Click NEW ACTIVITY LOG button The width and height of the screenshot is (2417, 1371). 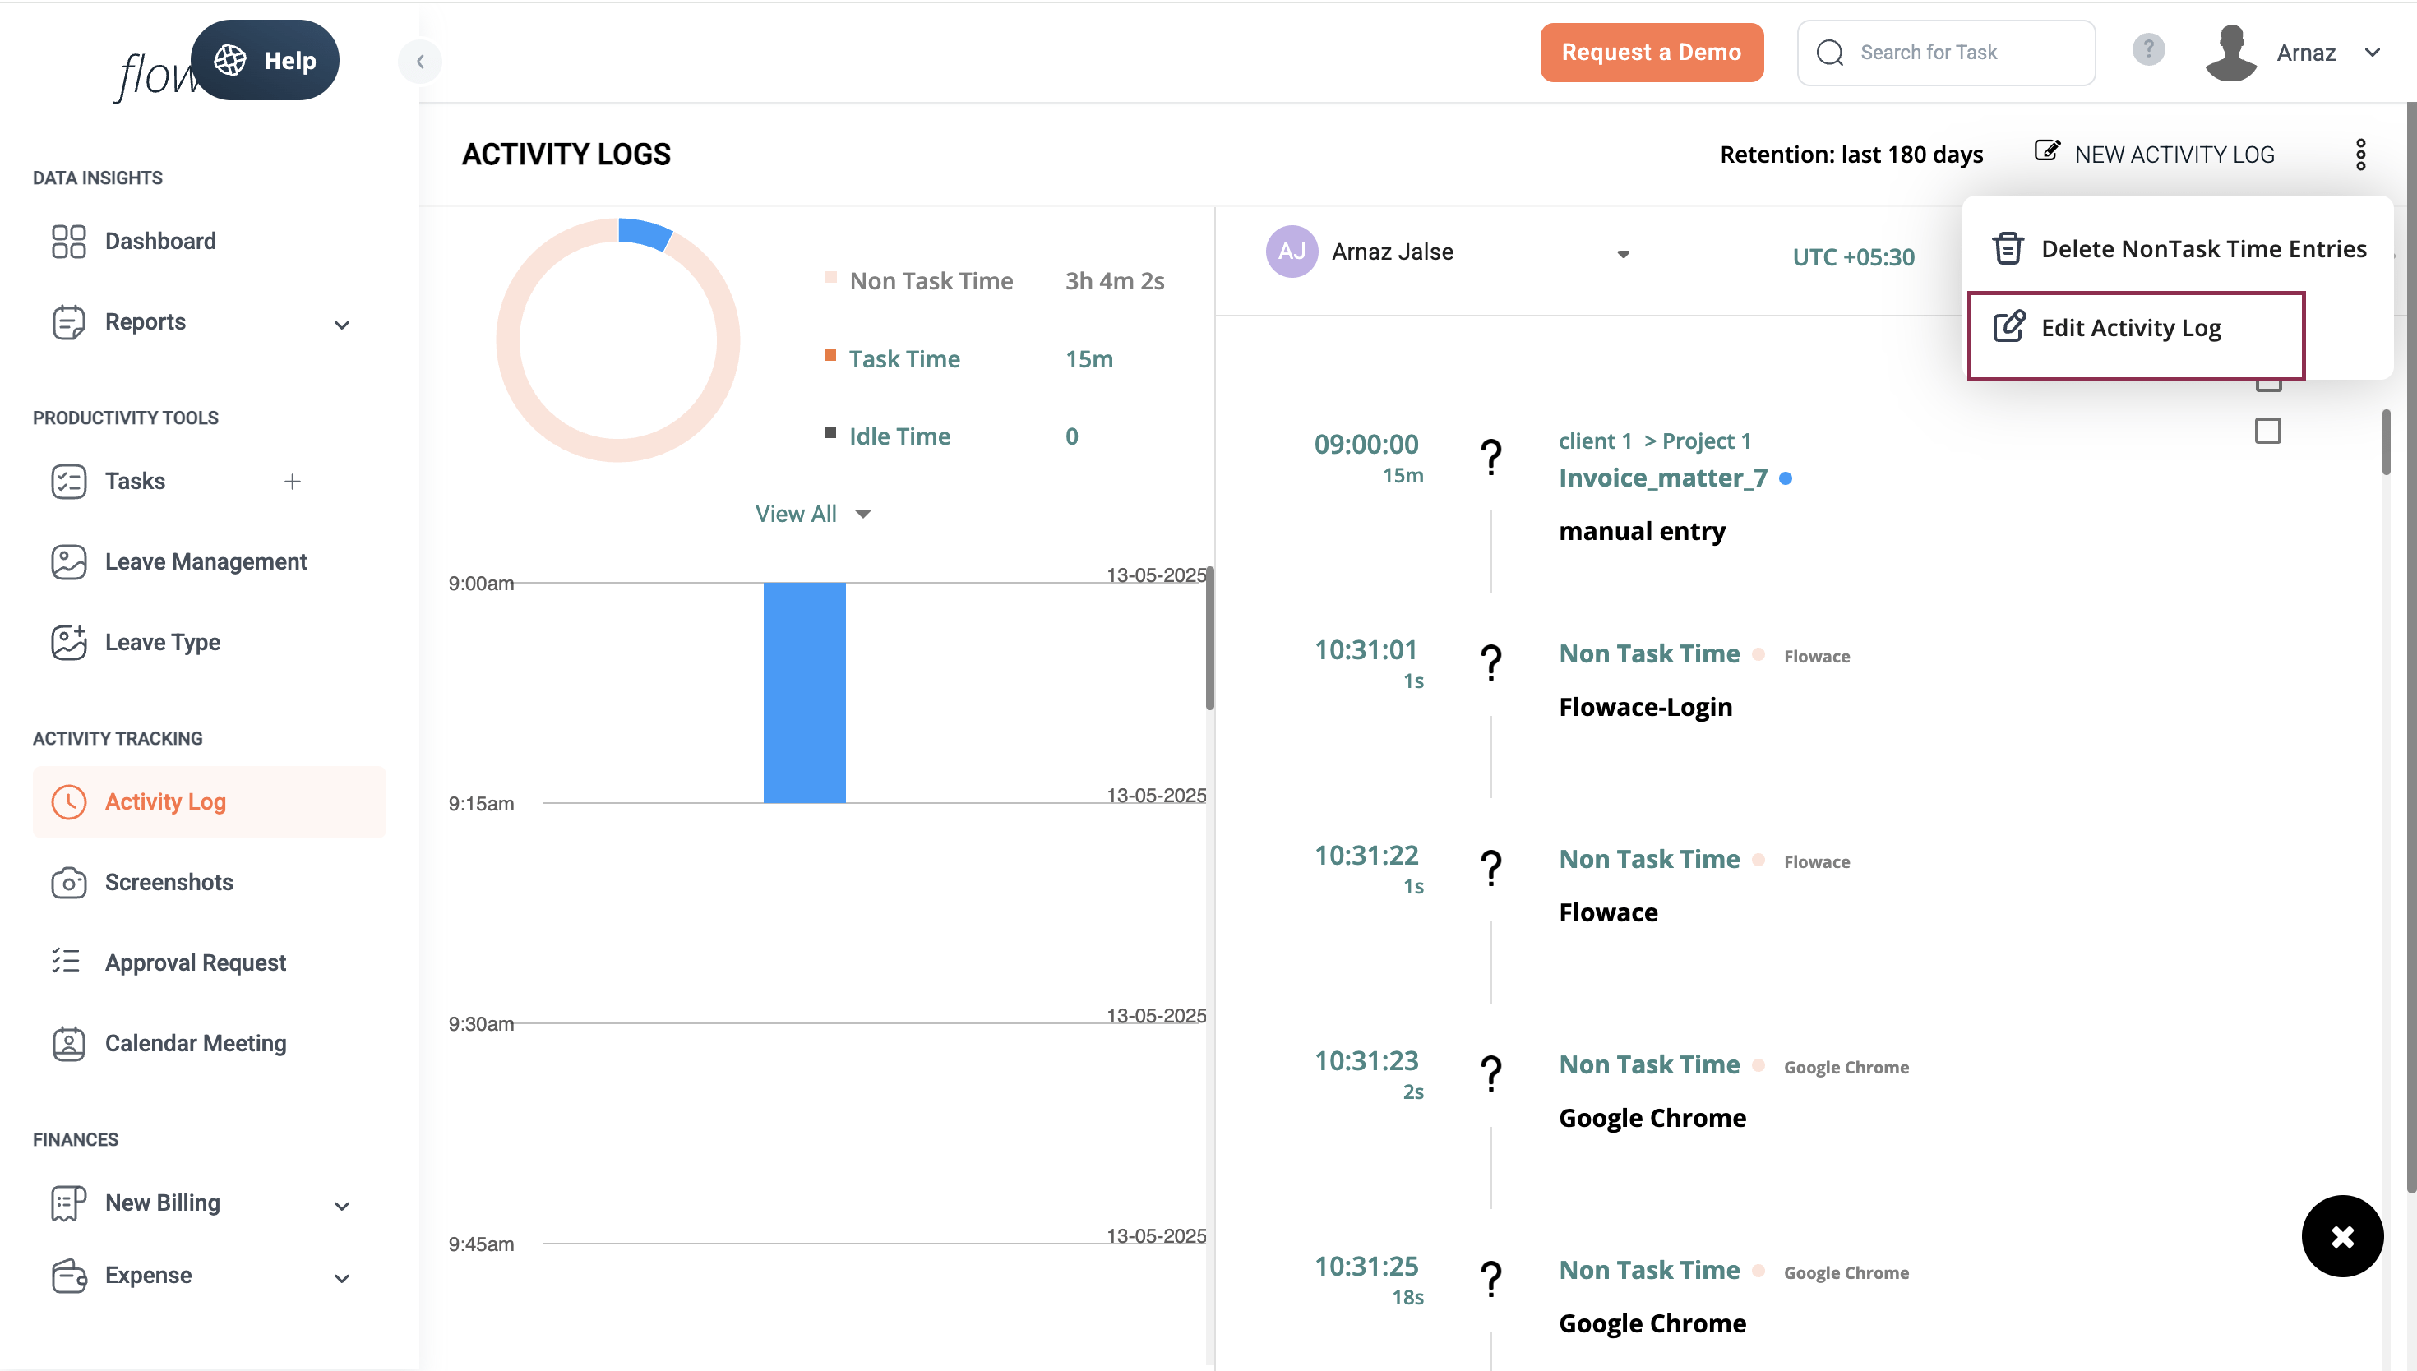2154,155
